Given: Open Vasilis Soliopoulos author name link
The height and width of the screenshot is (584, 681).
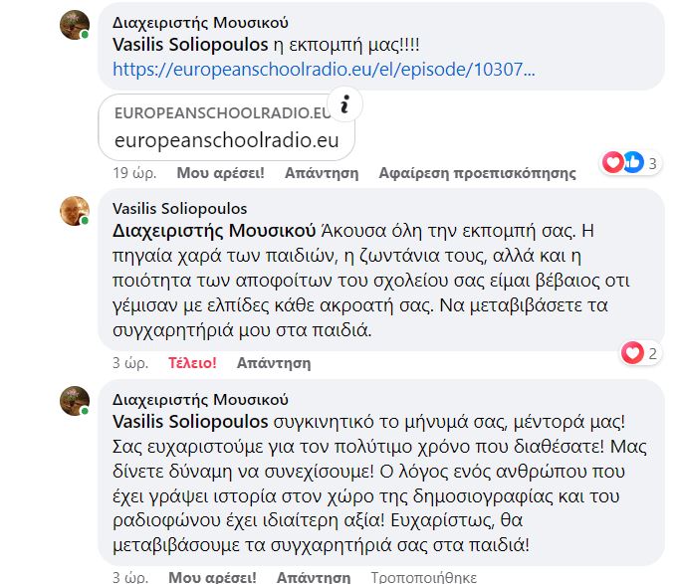Looking at the screenshot, I should tap(181, 209).
